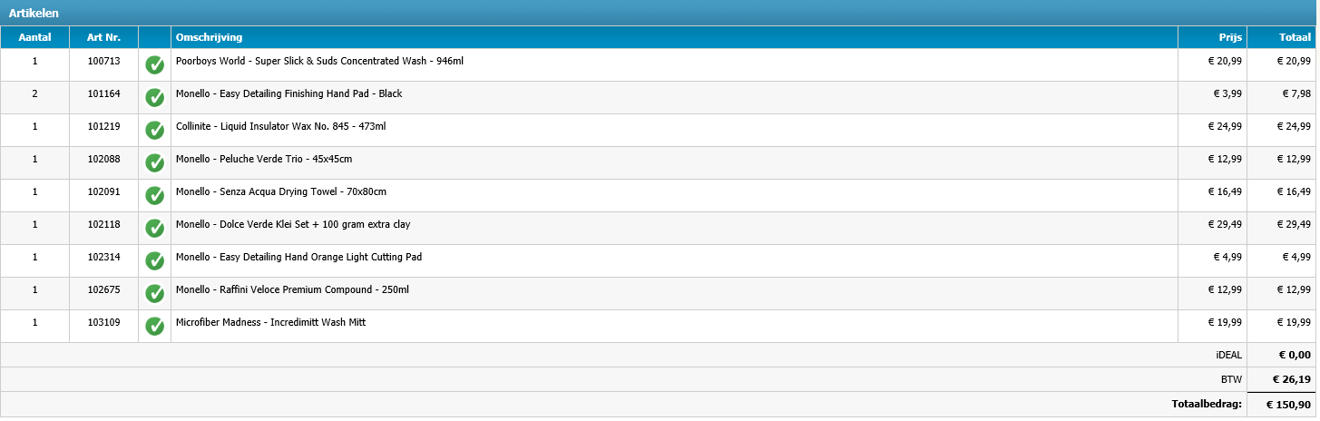Click green checkmark for Poorboys World wash

pos(154,65)
